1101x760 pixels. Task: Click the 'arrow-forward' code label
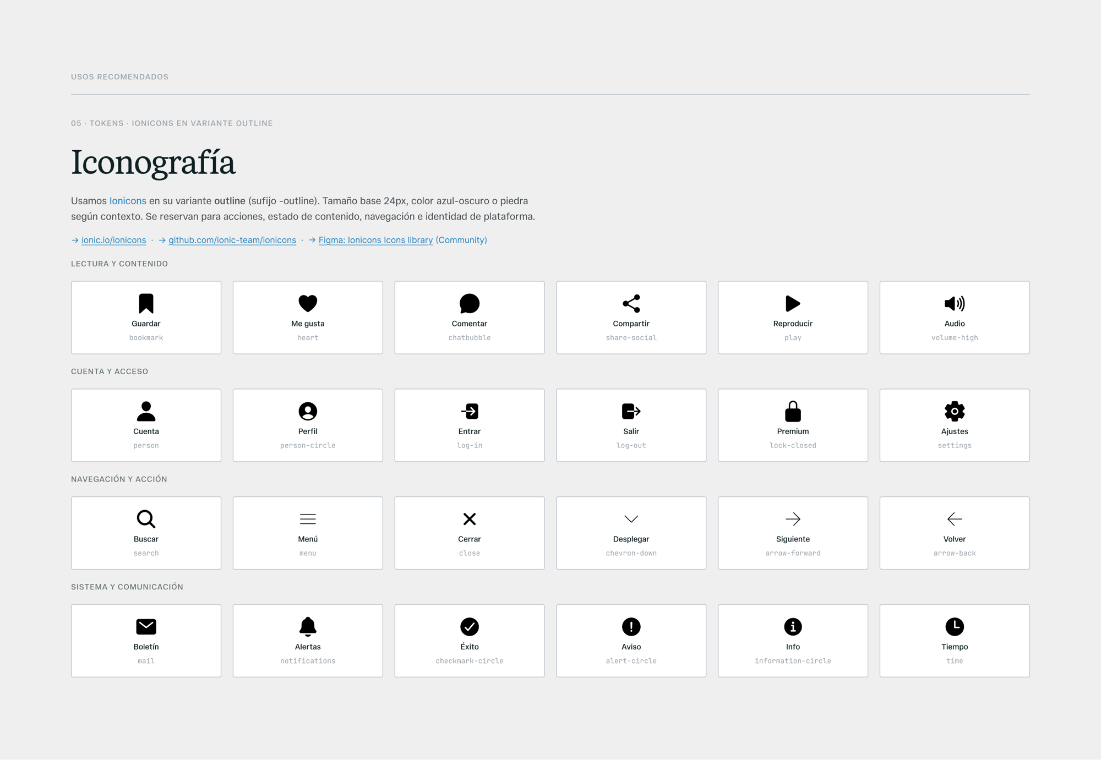tap(793, 554)
